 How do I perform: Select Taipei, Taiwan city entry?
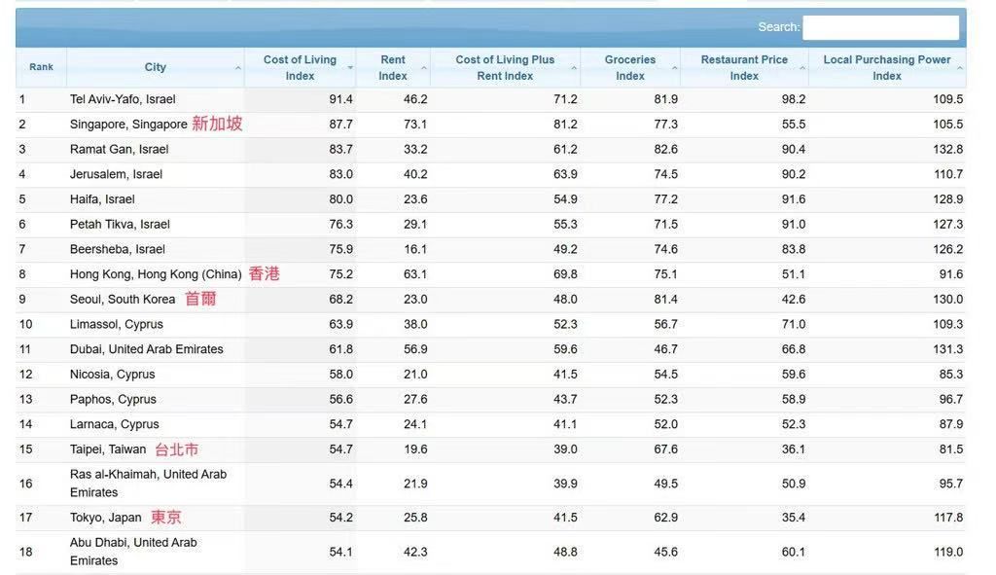pyautogui.click(x=108, y=449)
